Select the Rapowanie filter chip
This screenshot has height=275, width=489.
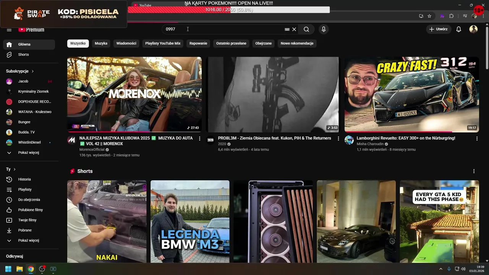(x=198, y=43)
